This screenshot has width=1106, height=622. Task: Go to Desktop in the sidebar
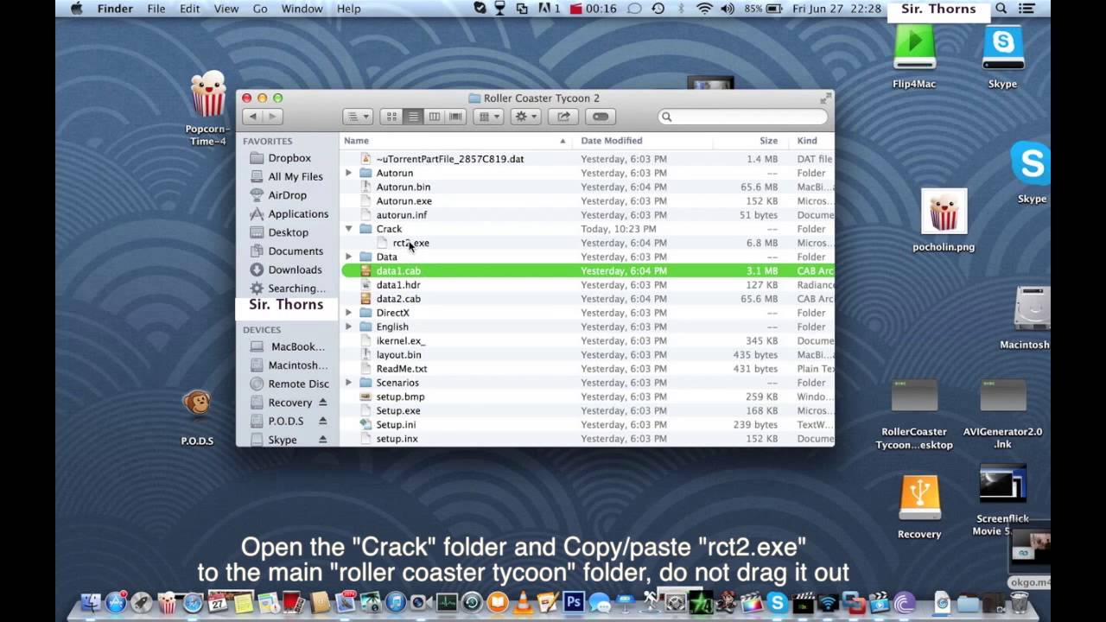pyautogui.click(x=288, y=232)
